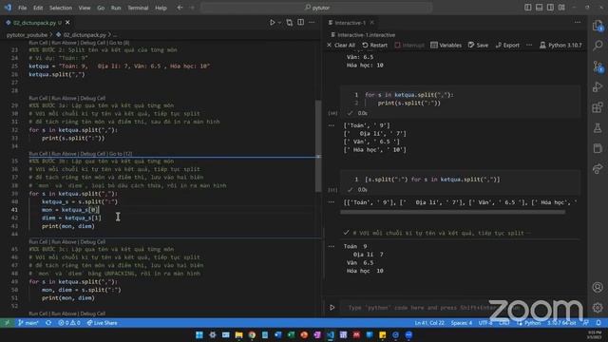Open the Explorer view in activity bar

(x=598, y=26)
